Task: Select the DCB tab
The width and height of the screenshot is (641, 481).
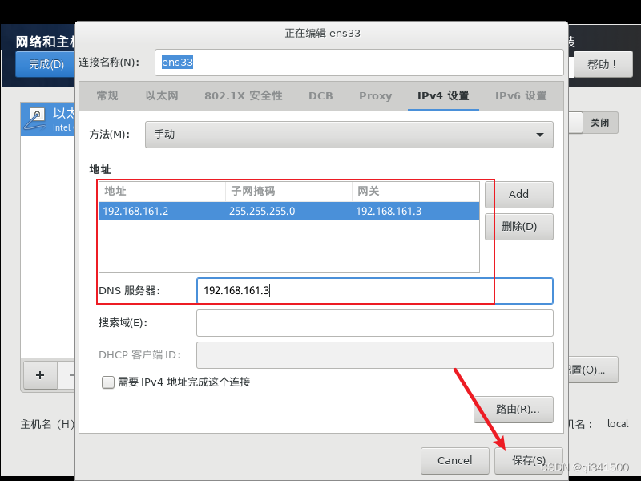Action: [320, 95]
